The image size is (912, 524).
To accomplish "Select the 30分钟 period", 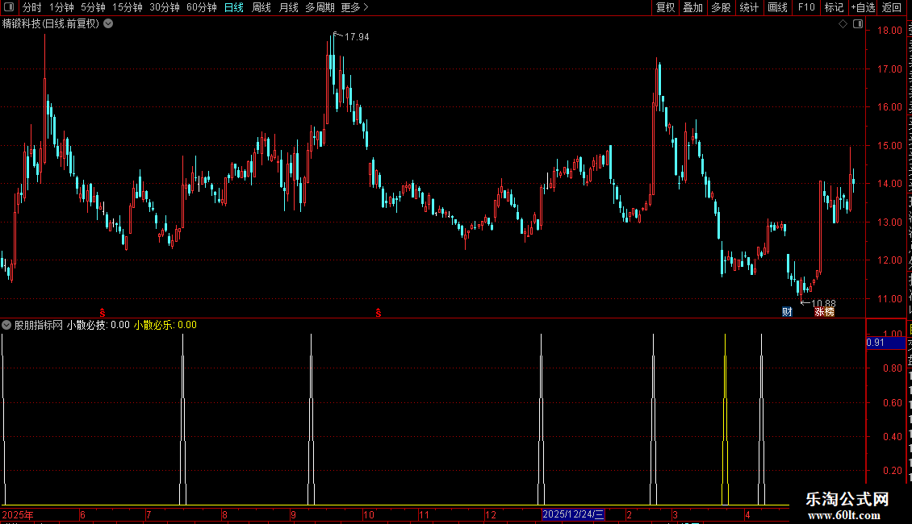I will (165, 7).
